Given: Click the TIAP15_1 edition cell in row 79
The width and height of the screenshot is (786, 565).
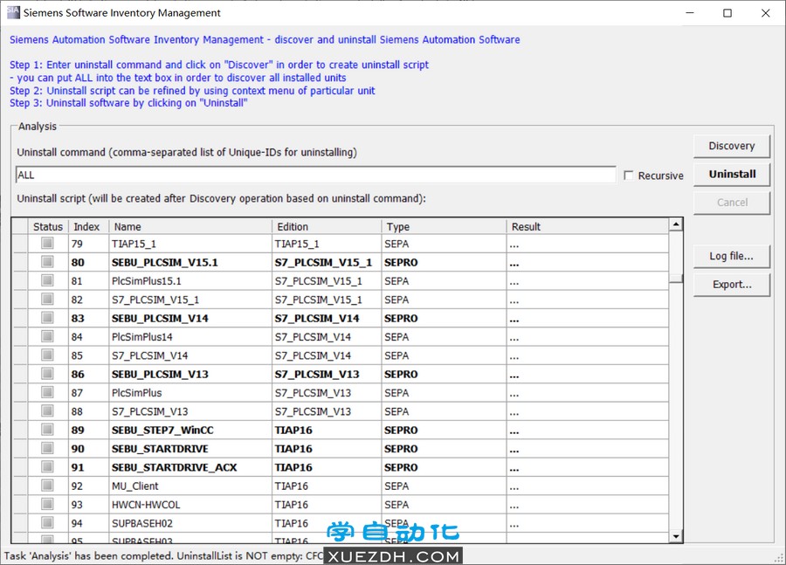Looking at the screenshot, I should click(x=327, y=244).
